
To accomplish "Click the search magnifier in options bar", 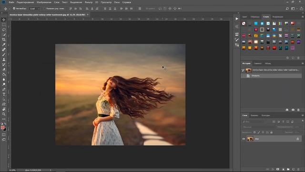I will (x=287, y=9).
